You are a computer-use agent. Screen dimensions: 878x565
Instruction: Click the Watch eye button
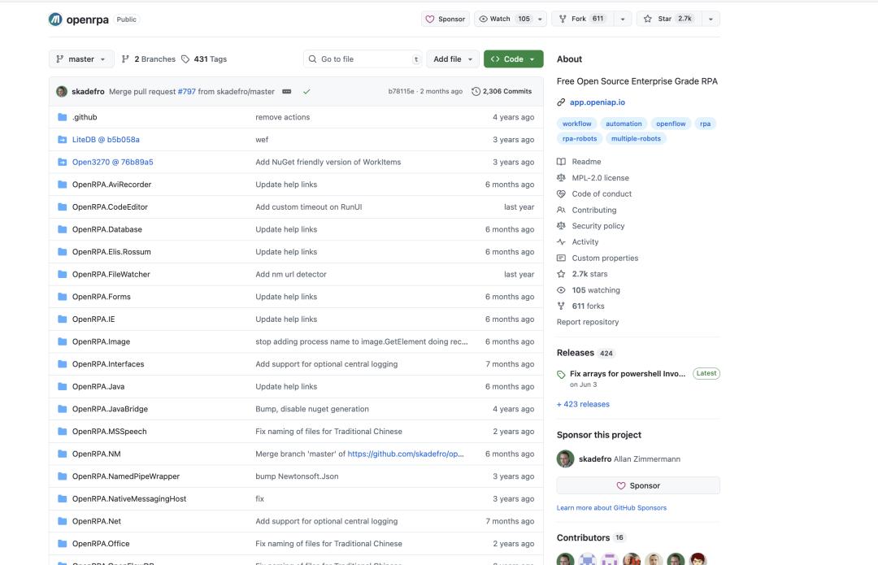pos(504,19)
